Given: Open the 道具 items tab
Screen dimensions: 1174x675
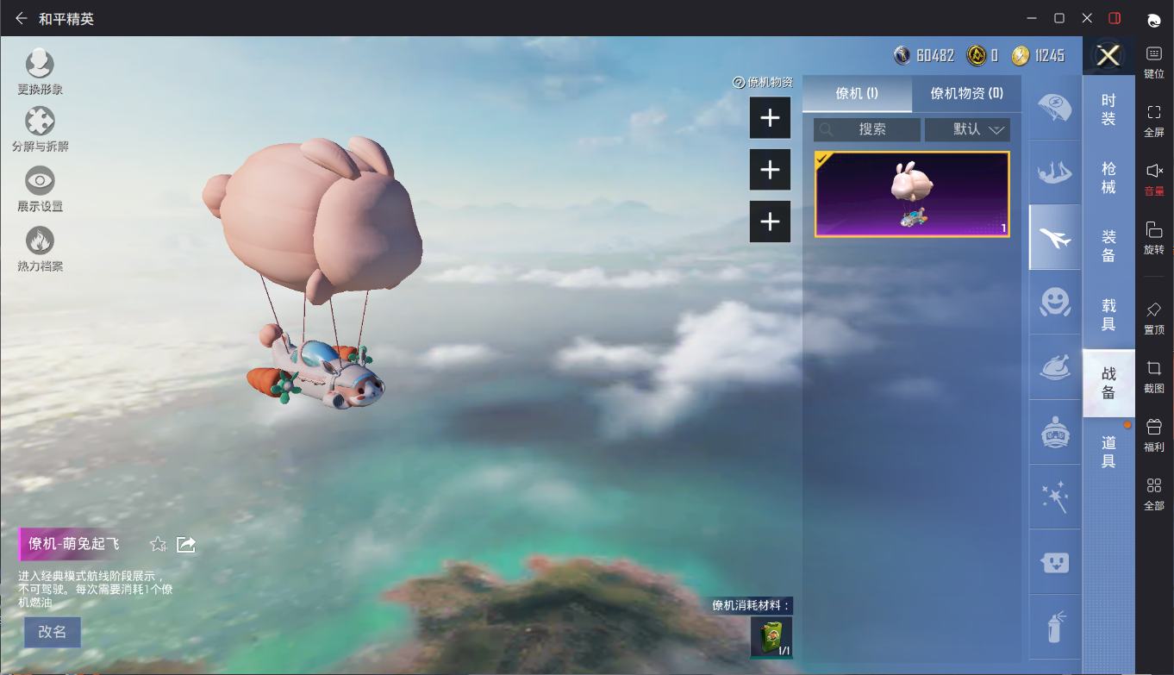Looking at the screenshot, I should click(1108, 452).
